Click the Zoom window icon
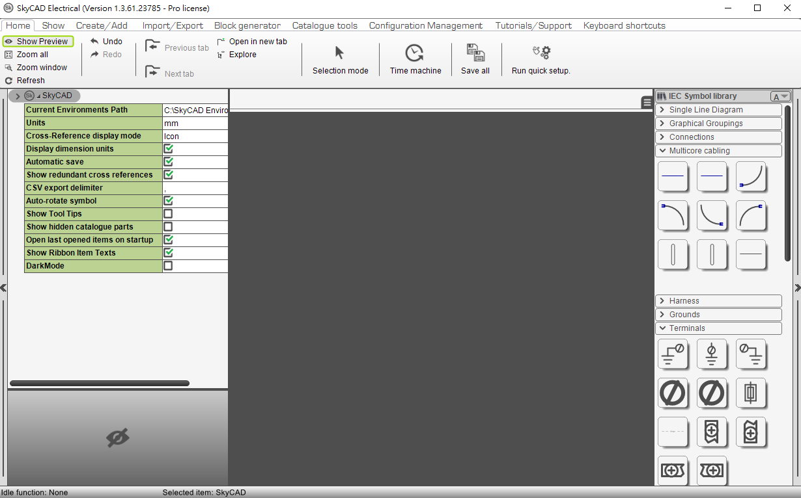801x498 pixels. 9,68
